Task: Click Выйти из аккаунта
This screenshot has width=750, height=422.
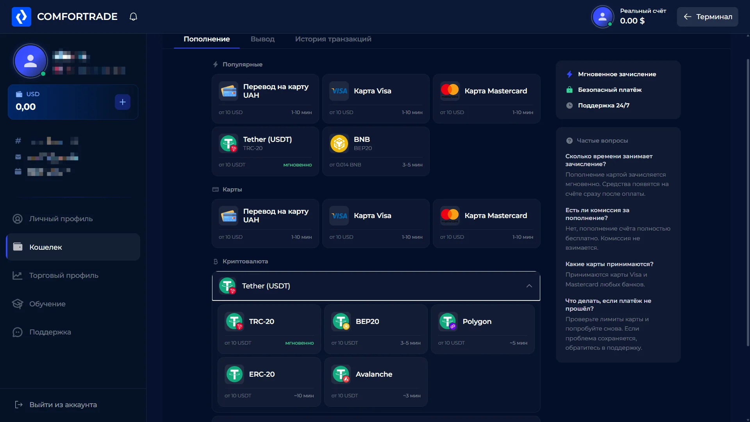Action: click(x=55, y=405)
